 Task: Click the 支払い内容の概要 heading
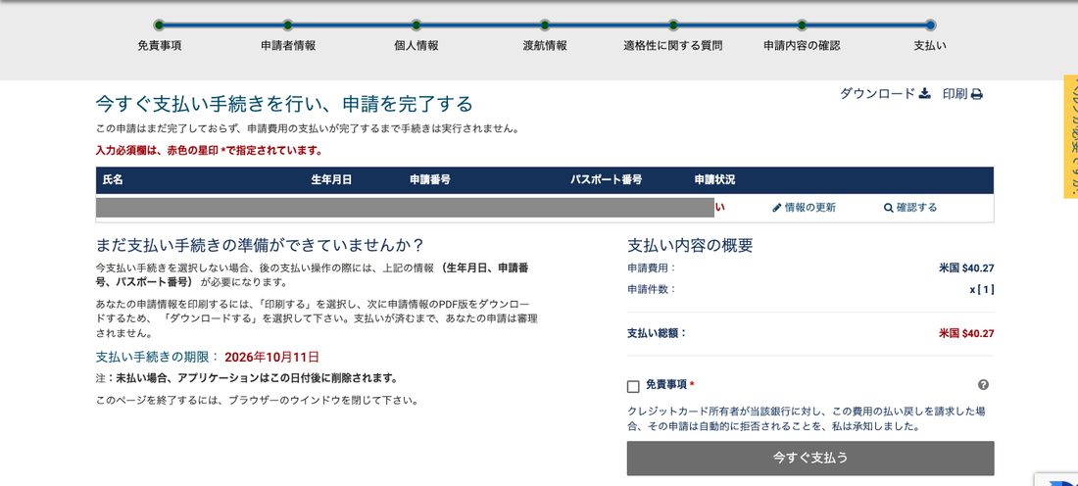point(690,245)
